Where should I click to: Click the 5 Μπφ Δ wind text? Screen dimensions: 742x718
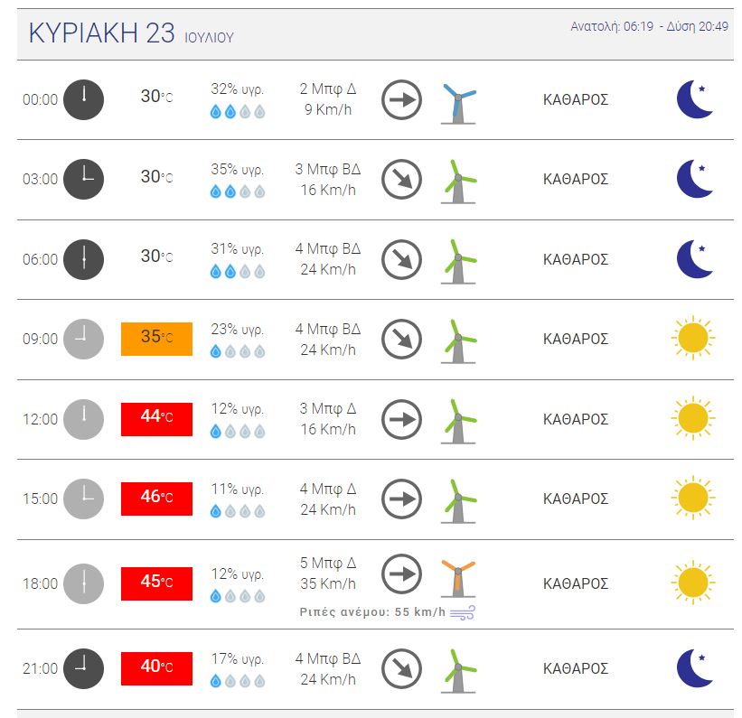(328, 563)
